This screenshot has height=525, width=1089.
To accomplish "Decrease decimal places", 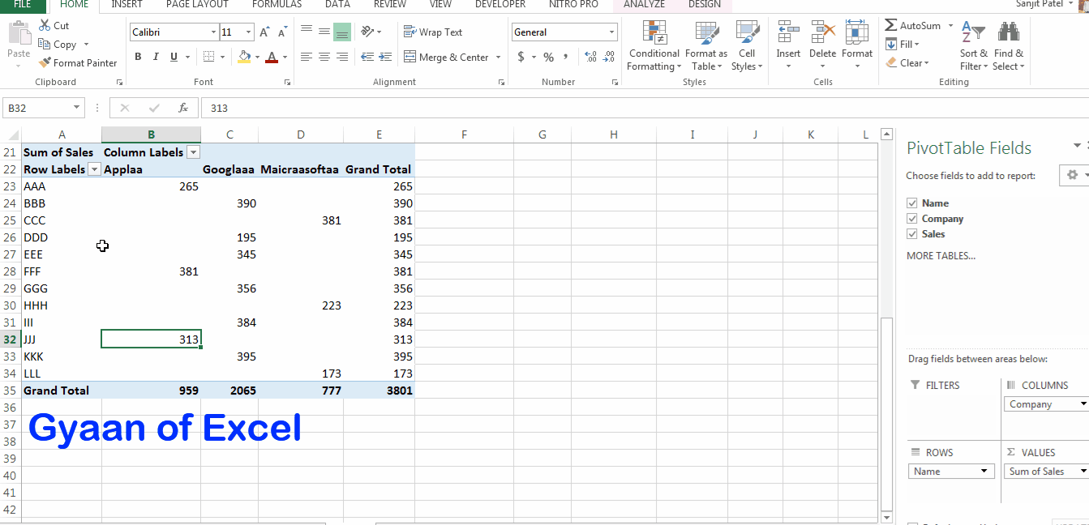I will [608, 57].
